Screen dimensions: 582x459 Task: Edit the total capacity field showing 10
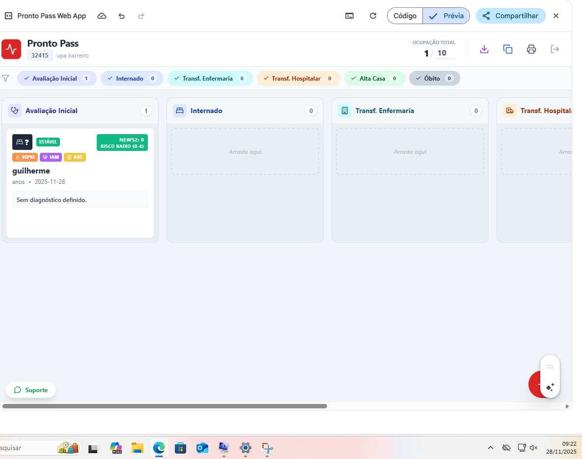pos(444,53)
